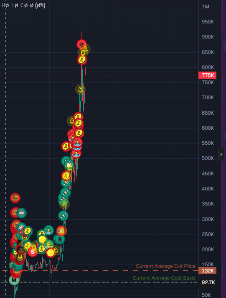226x298 pixels.
Task: Click the 650K price axis label
Action: point(208,113)
